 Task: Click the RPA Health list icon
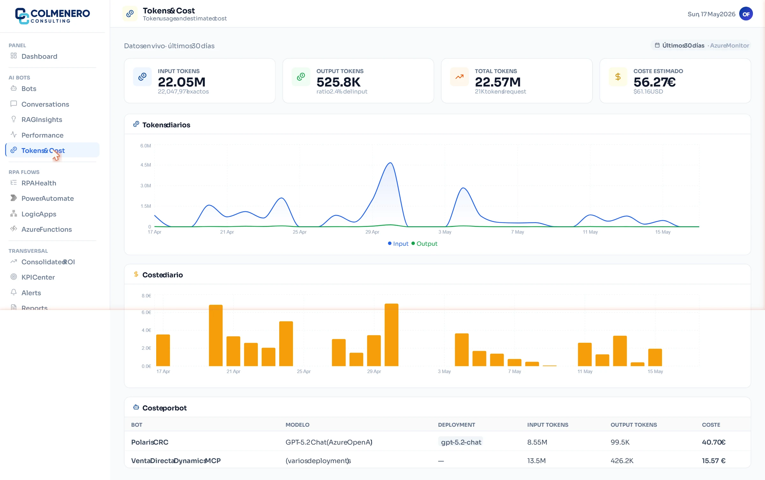click(13, 183)
